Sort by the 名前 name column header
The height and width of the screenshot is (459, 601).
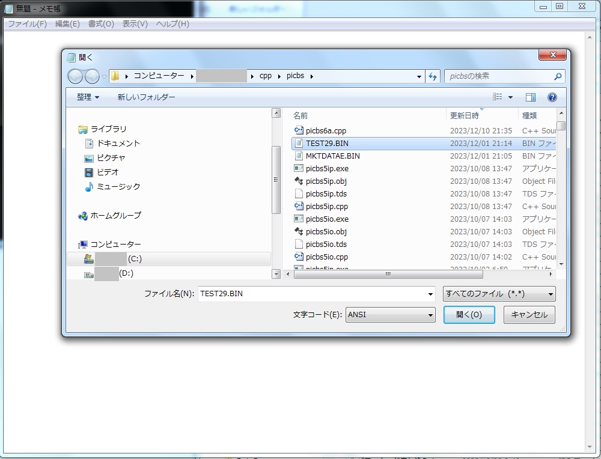[x=300, y=116]
